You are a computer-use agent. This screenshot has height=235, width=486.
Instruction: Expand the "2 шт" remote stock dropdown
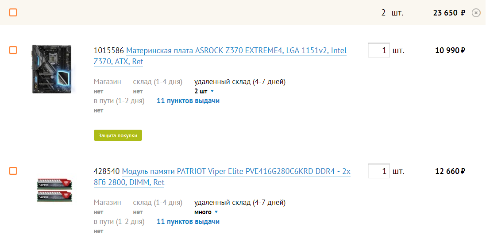pos(204,92)
